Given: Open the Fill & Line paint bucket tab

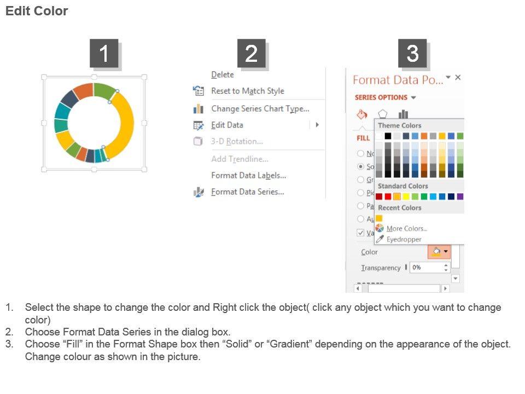Looking at the screenshot, I should pyautogui.click(x=361, y=114).
